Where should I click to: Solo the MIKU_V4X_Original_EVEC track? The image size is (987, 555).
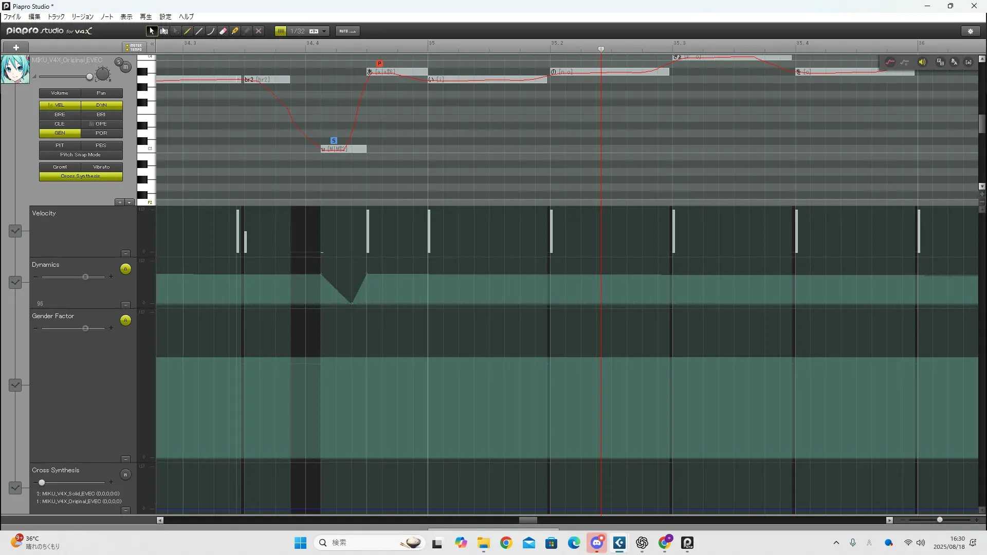(119, 62)
